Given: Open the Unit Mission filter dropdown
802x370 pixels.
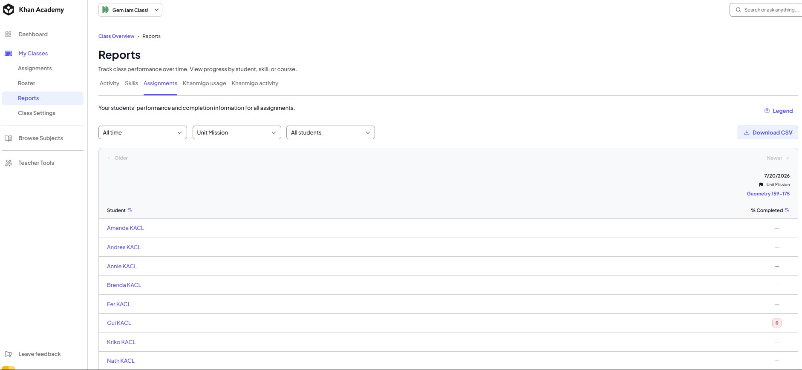Looking at the screenshot, I should pos(237,133).
